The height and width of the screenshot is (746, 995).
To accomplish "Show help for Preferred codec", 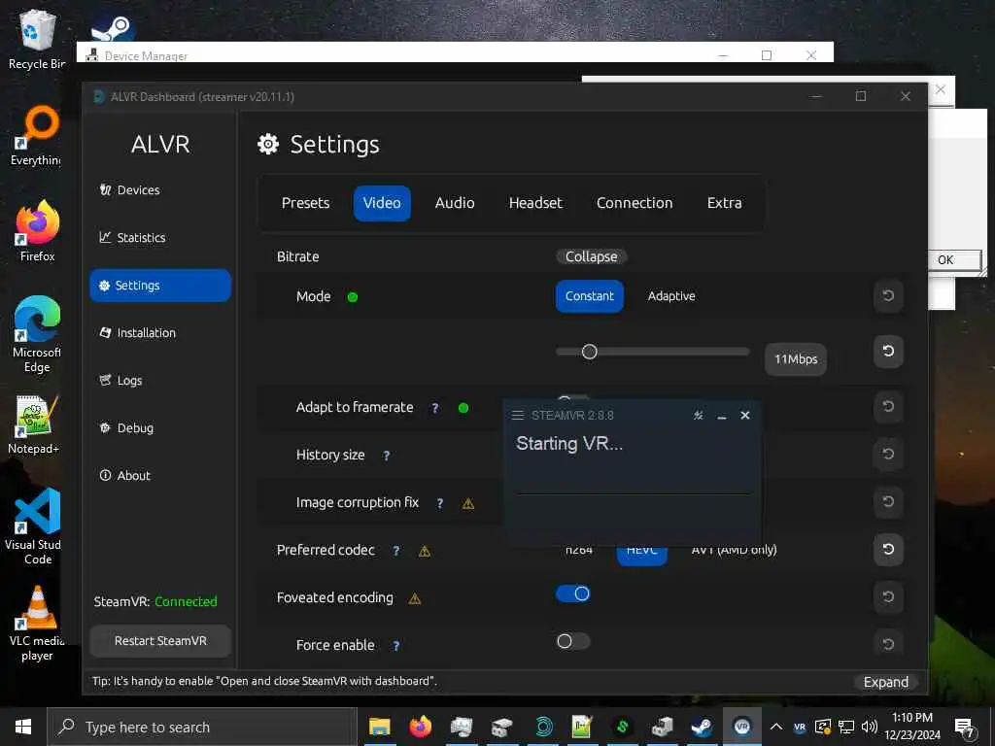I will click(396, 551).
